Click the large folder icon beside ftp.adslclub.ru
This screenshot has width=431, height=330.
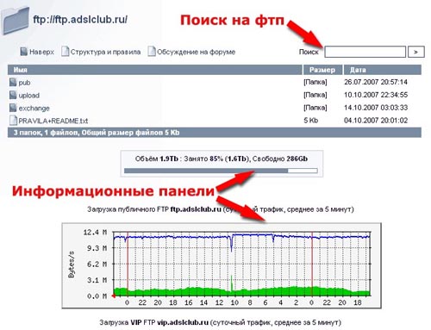click(x=15, y=21)
